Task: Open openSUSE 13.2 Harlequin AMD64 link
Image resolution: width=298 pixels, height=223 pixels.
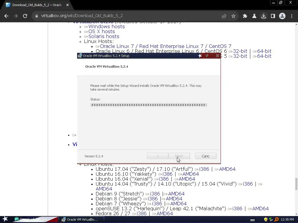Action: [x=260, y=208]
